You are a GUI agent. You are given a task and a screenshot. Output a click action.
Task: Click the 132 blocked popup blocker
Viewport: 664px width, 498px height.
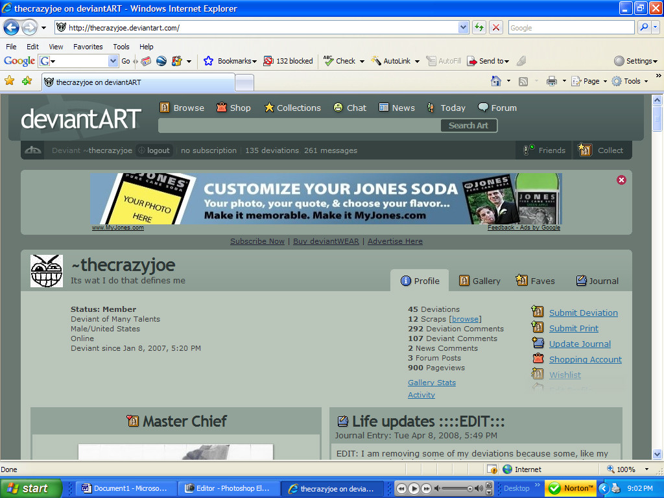[289, 61]
